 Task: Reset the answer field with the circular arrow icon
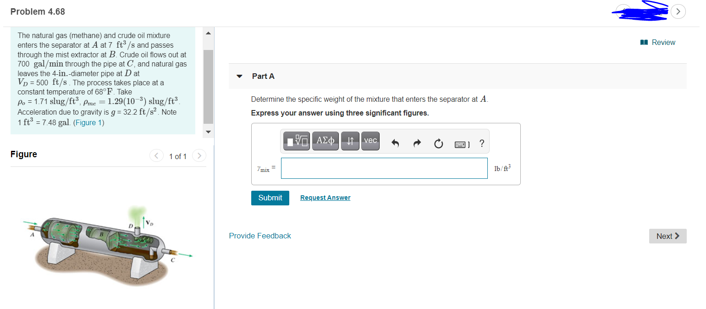tap(438, 143)
